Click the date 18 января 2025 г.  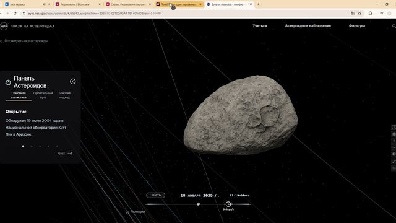click(200, 196)
